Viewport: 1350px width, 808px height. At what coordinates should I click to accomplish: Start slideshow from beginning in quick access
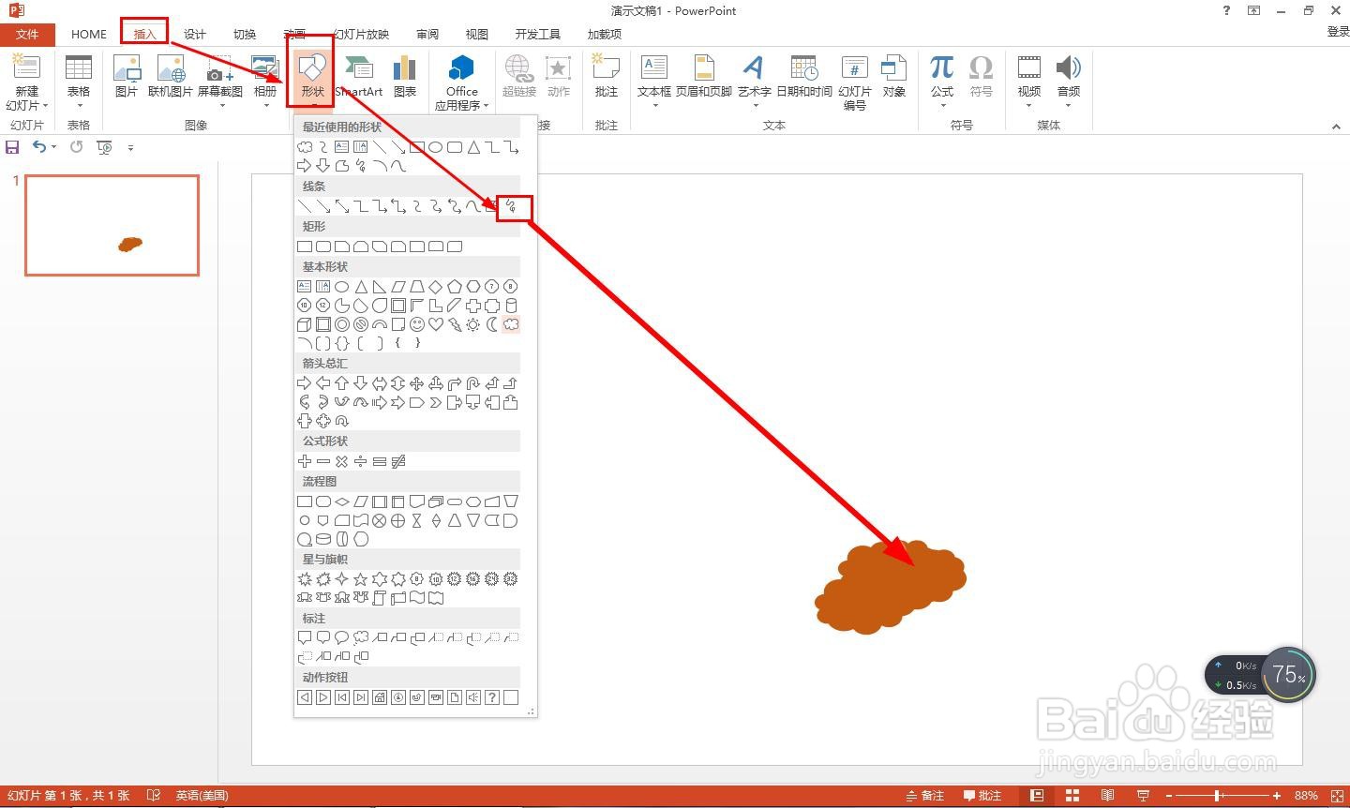(x=104, y=147)
